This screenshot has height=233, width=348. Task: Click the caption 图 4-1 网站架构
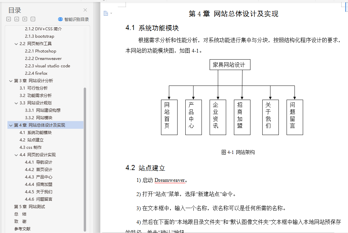click(238, 152)
